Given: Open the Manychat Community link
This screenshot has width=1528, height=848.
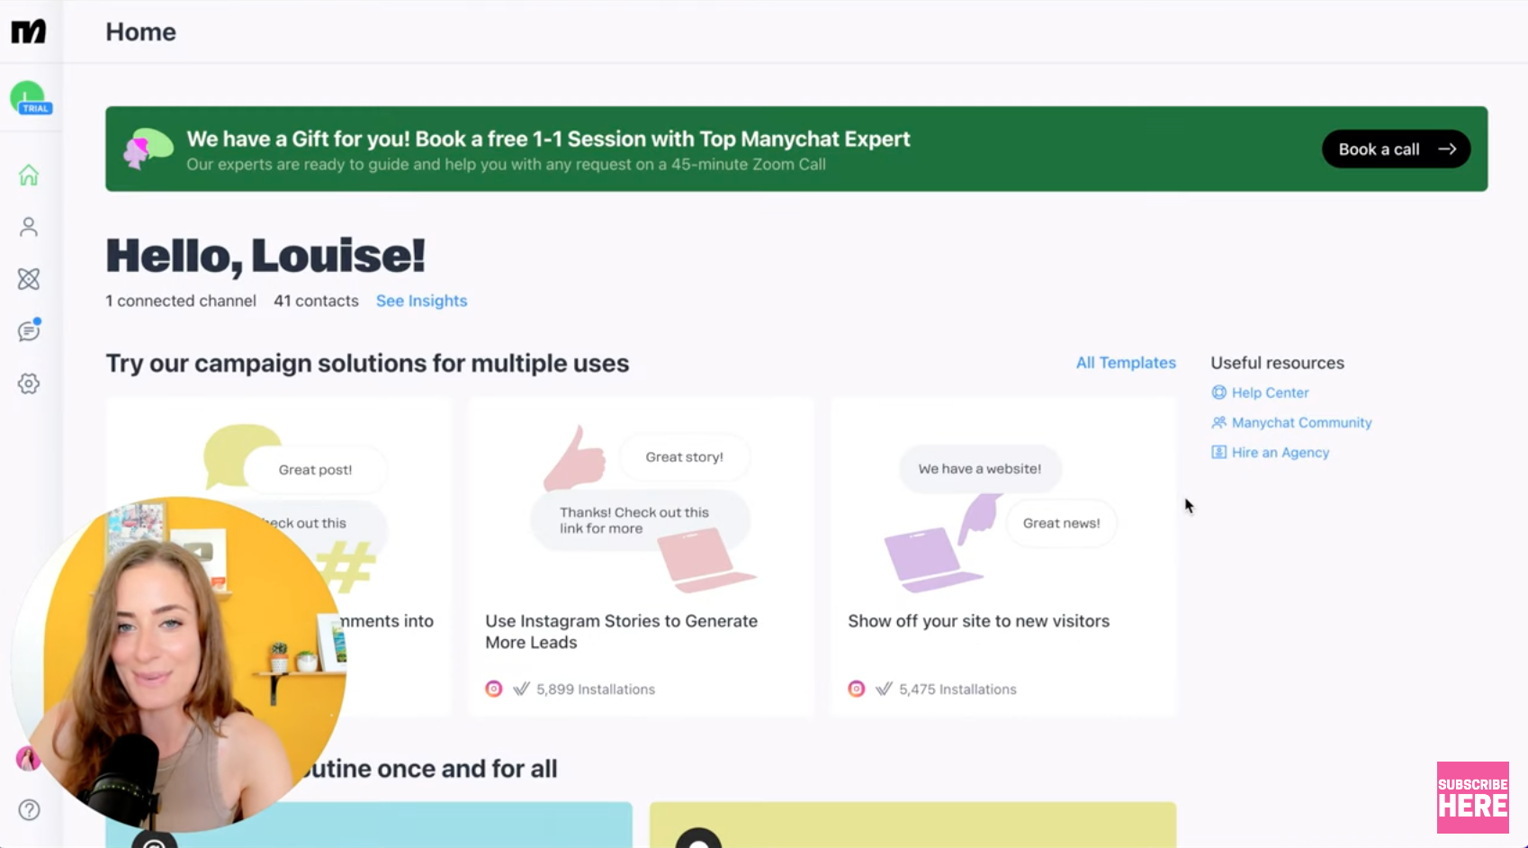Looking at the screenshot, I should click(1301, 422).
